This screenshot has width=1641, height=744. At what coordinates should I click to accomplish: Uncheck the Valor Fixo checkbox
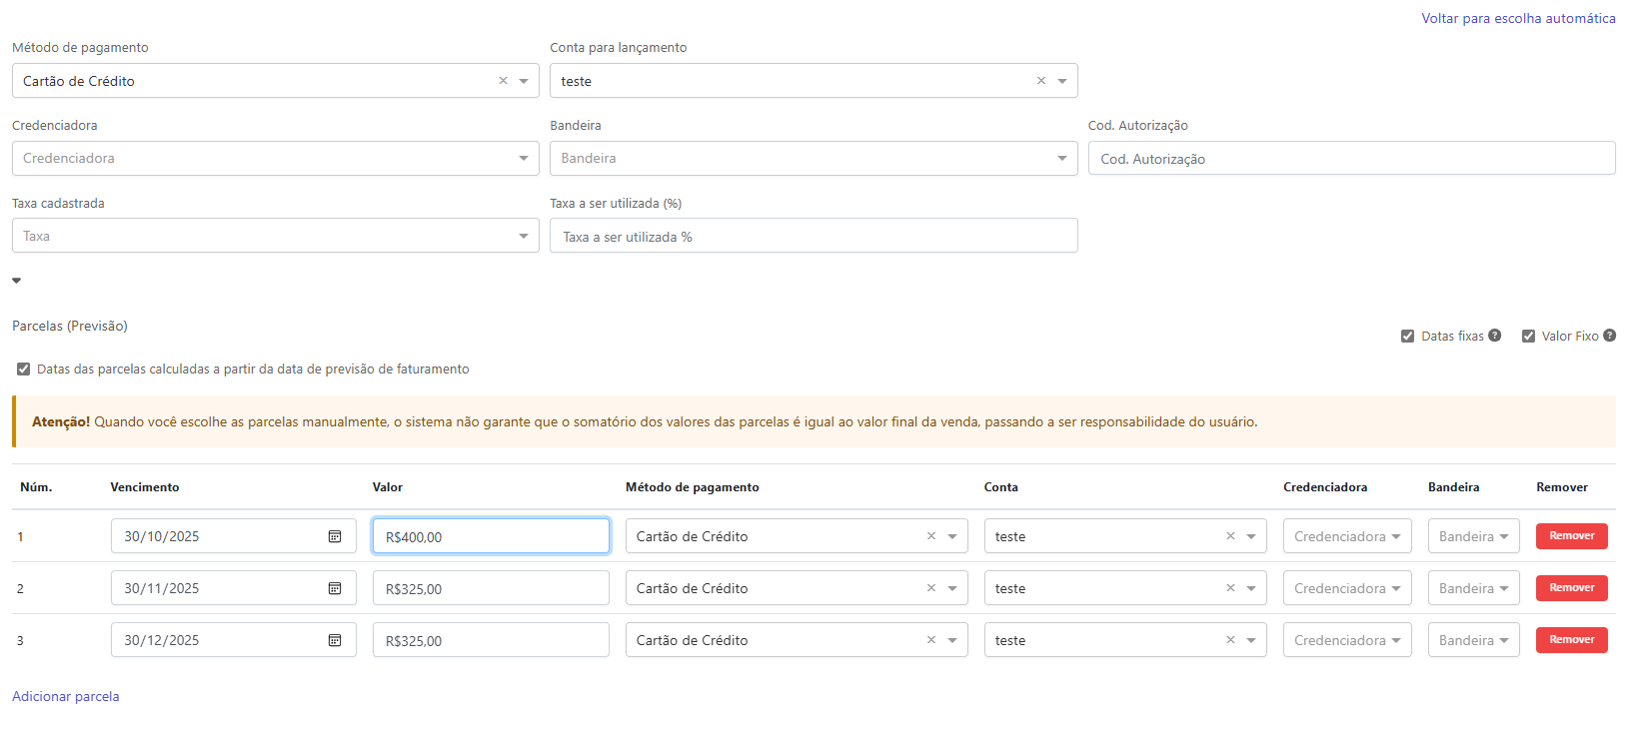pos(1528,337)
